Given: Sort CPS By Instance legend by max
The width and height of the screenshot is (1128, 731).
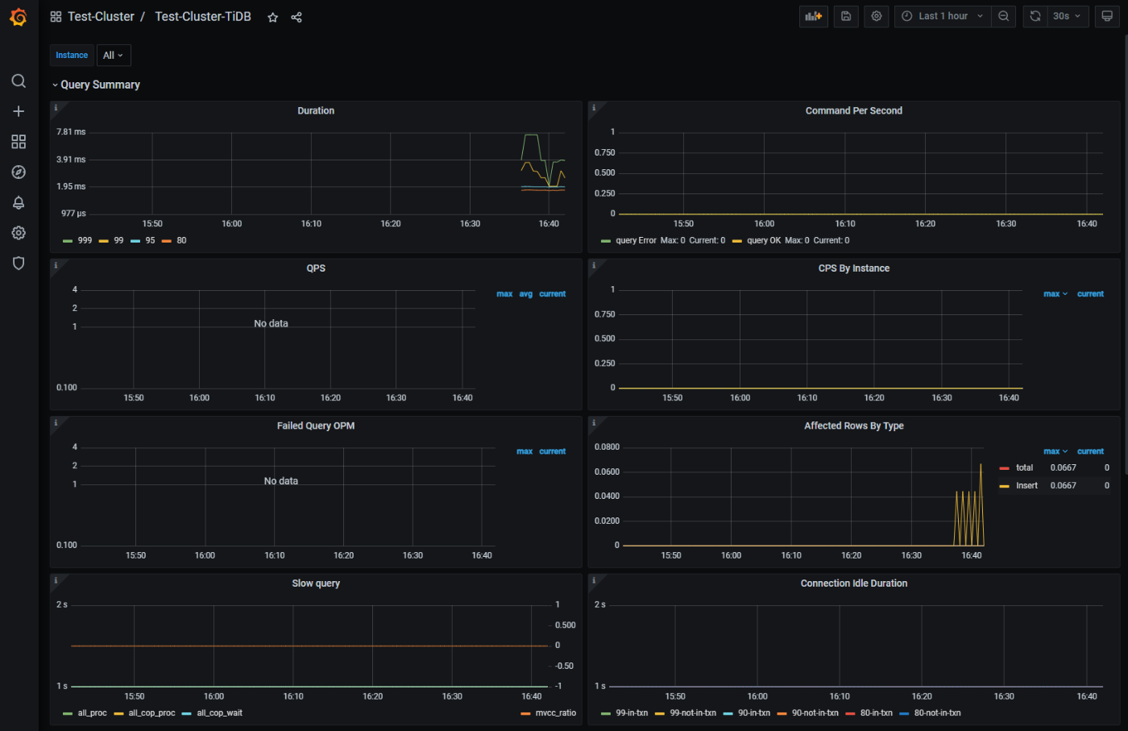Looking at the screenshot, I should 1055,294.
